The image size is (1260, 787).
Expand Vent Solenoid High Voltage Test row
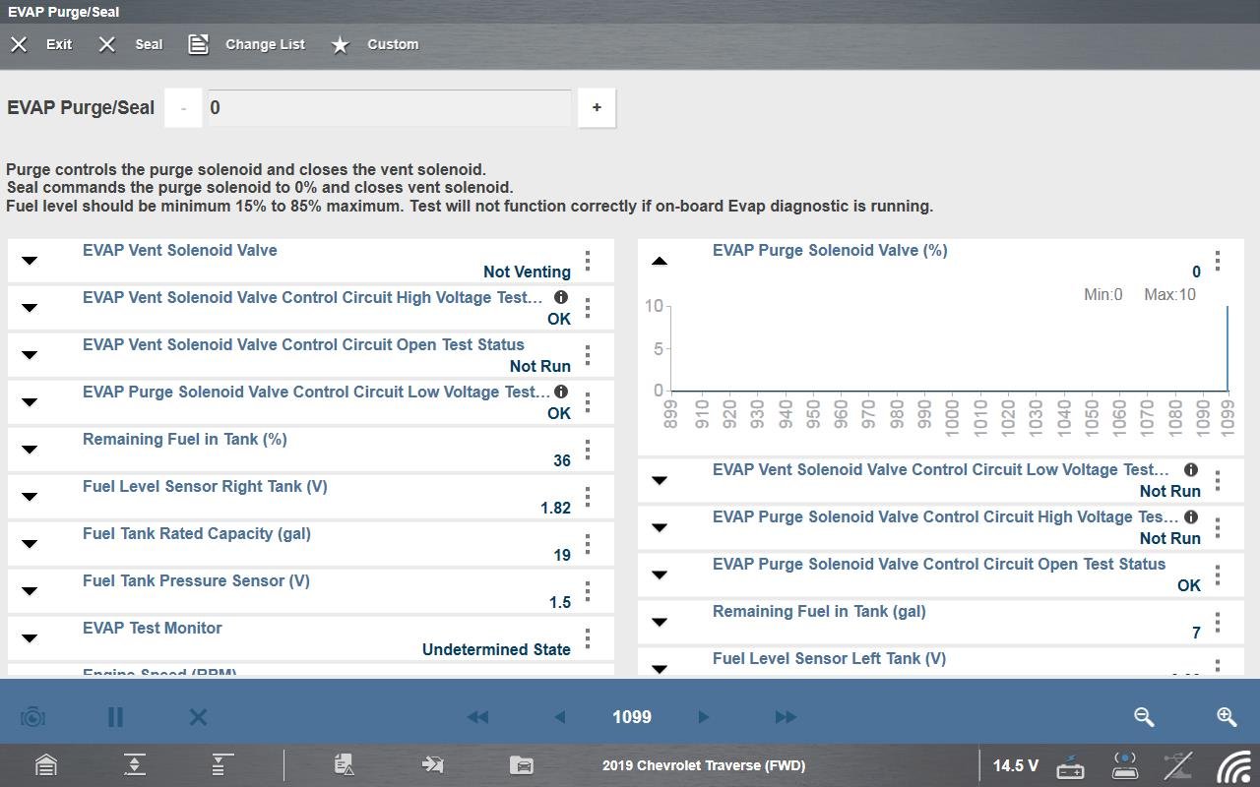tap(30, 308)
